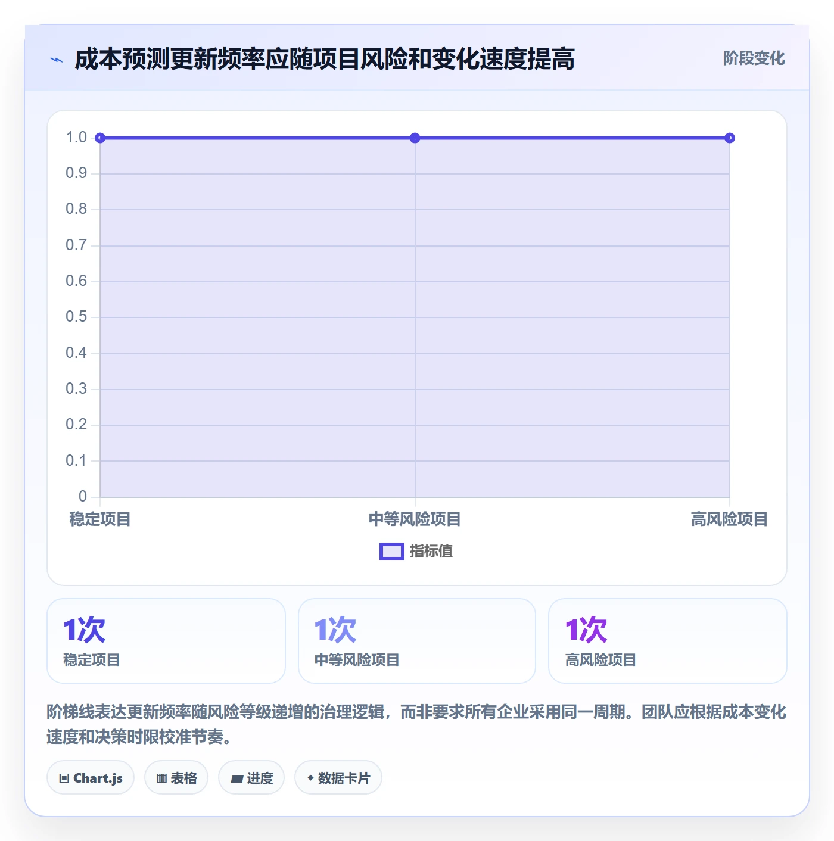Click the bar icon in the 进度 tag

[x=236, y=779]
